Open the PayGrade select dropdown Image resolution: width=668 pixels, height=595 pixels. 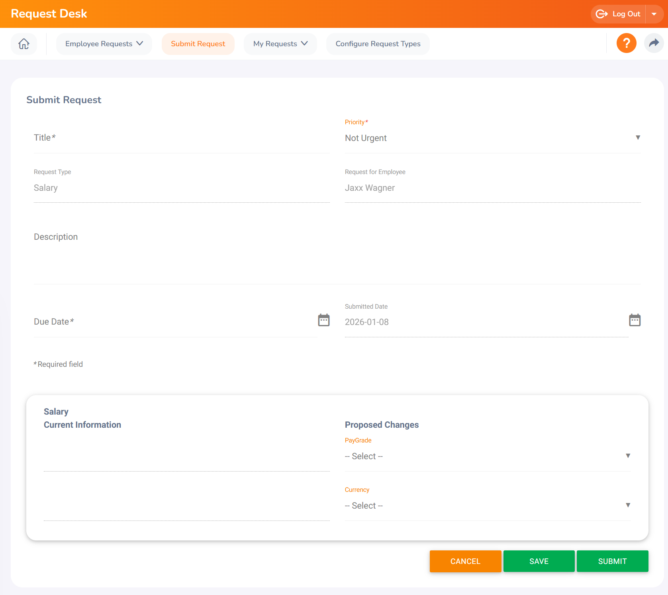point(488,456)
